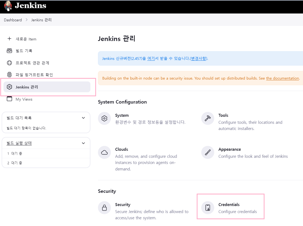Open the Jenkins 관리 breadcrumb
The height and width of the screenshot is (226, 303).
(x=41, y=20)
